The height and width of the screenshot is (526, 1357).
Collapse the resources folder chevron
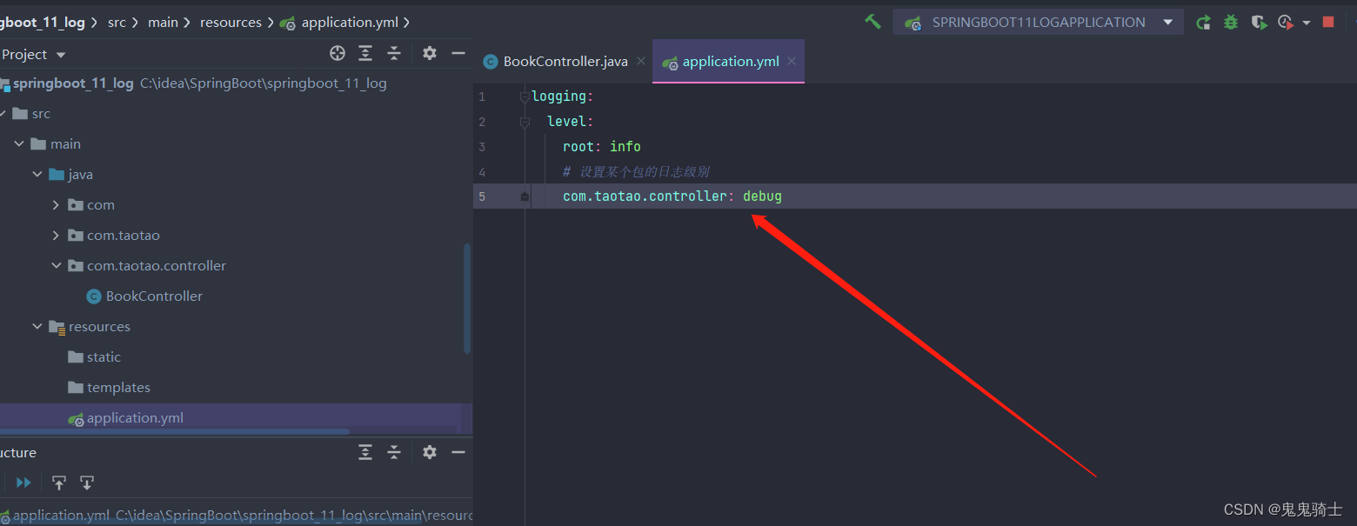click(37, 327)
